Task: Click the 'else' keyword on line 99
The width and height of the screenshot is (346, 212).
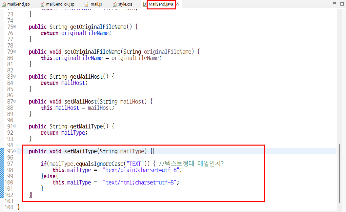Action: (50, 176)
